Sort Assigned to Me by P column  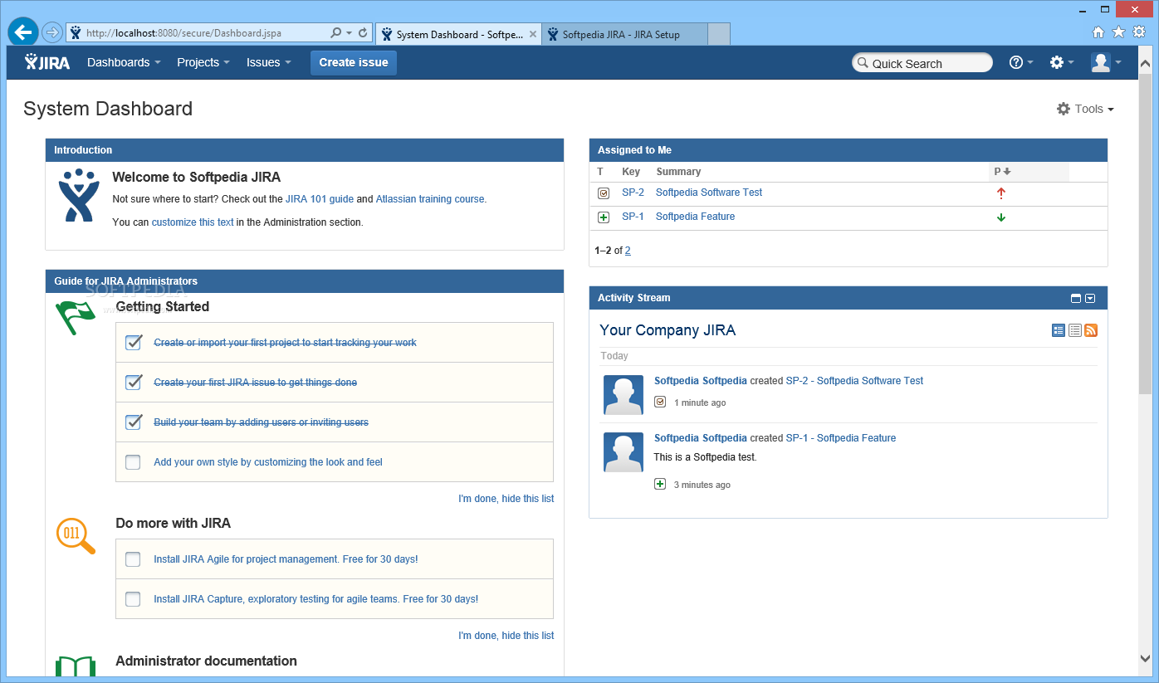point(1002,172)
